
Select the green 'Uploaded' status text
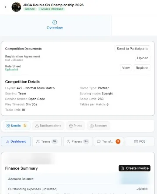11,70
